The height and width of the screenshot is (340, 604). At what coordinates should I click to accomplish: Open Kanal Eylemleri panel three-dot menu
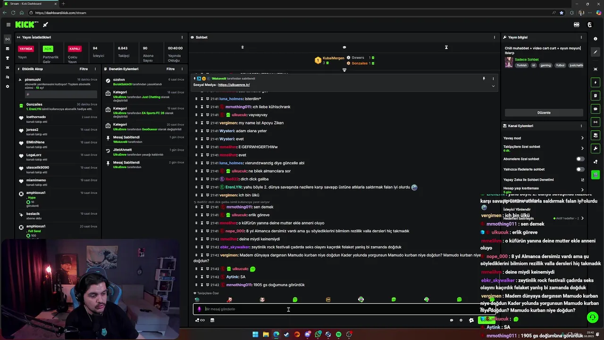tap(581, 126)
